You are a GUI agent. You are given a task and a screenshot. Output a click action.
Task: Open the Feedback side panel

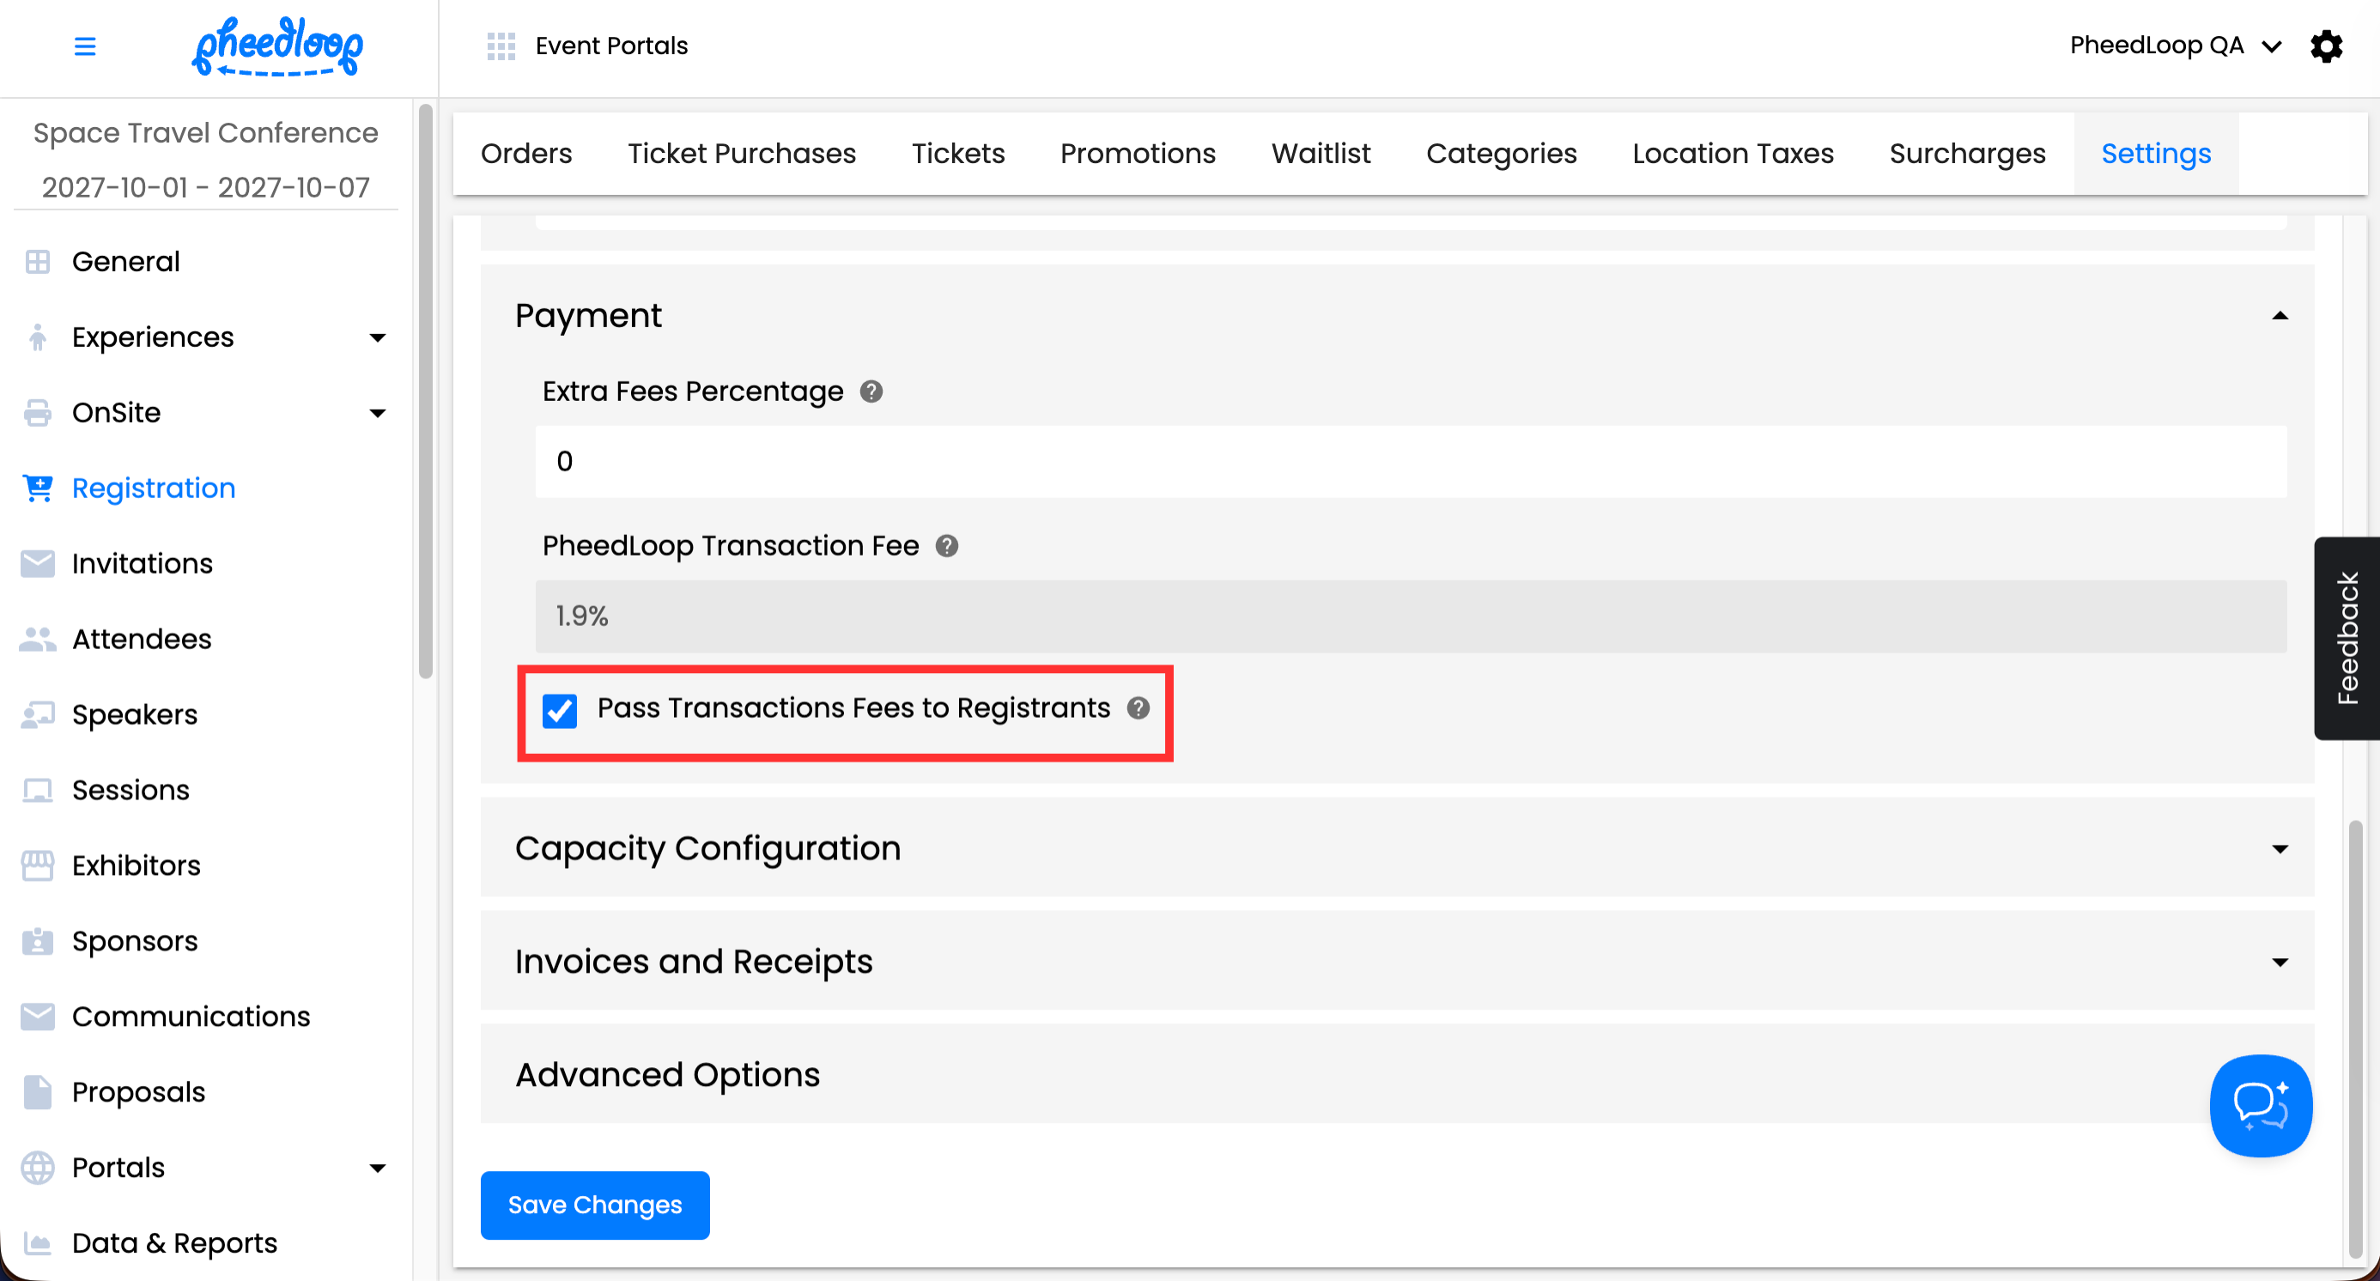point(2347,638)
